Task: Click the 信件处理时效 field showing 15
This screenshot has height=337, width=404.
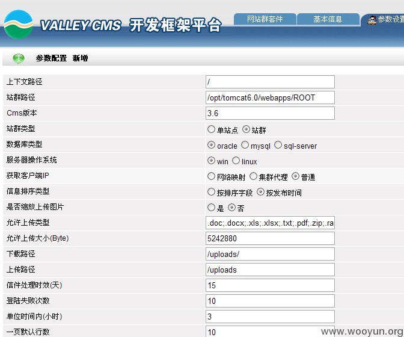Action: [270, 285]
